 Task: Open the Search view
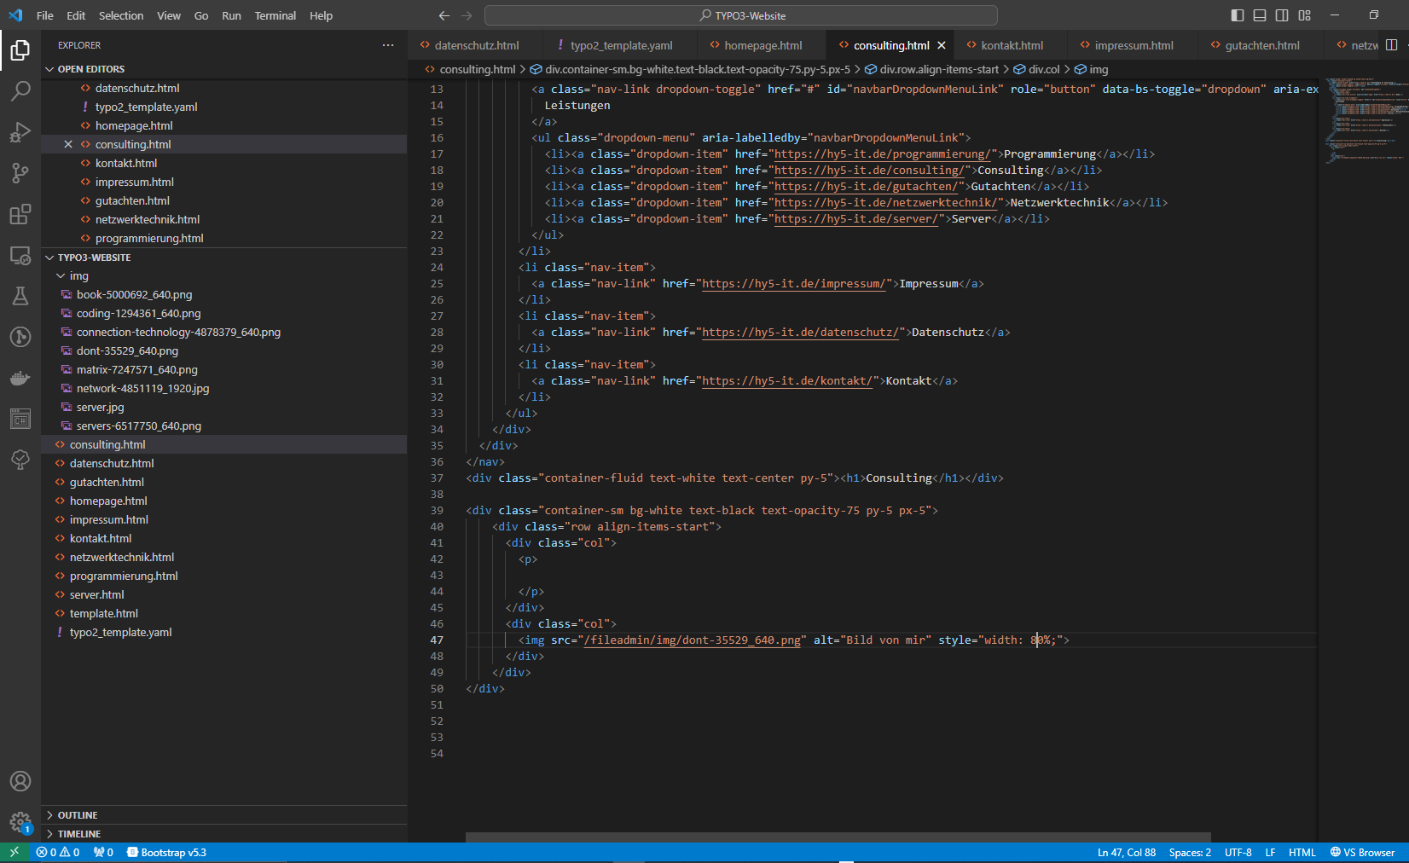[20, 91]
